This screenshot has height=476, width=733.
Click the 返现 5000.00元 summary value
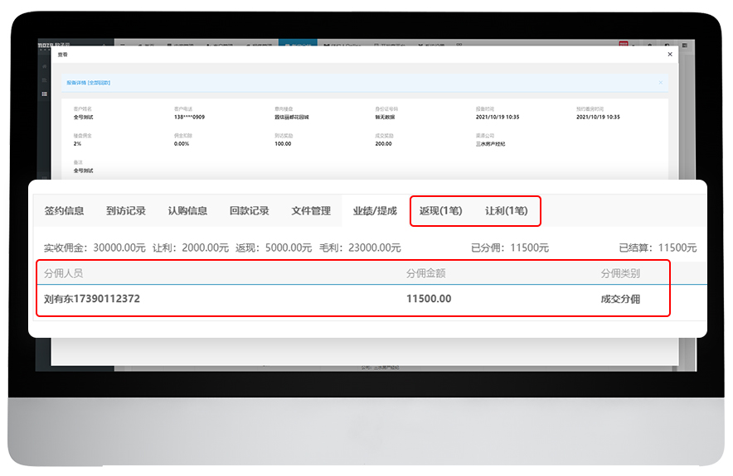coord(289,248)
